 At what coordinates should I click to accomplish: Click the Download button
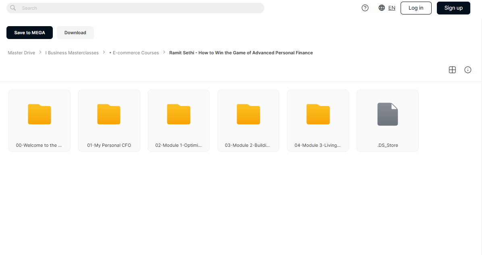tap(75, 33)
